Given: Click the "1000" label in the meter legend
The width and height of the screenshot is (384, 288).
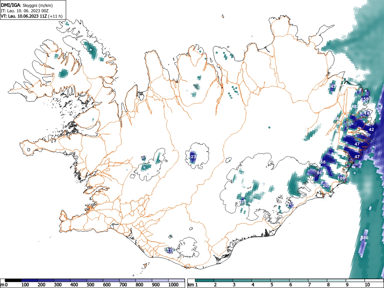Looking at the screenshot, I should [x=173, y=285].
